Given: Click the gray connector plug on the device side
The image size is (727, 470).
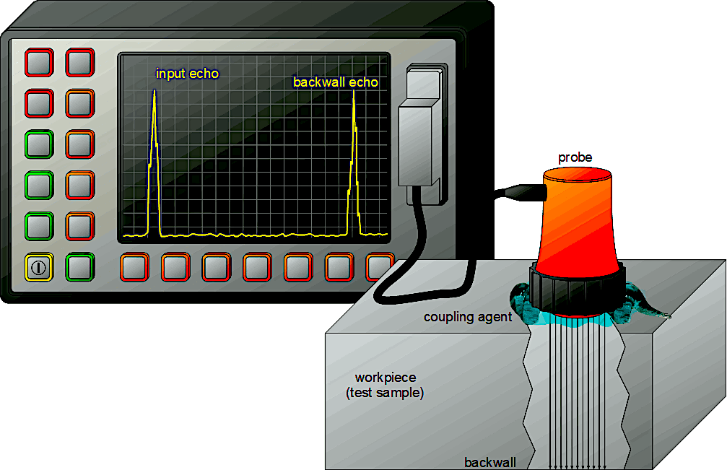Looking at the screenshot, I should 422,141.
